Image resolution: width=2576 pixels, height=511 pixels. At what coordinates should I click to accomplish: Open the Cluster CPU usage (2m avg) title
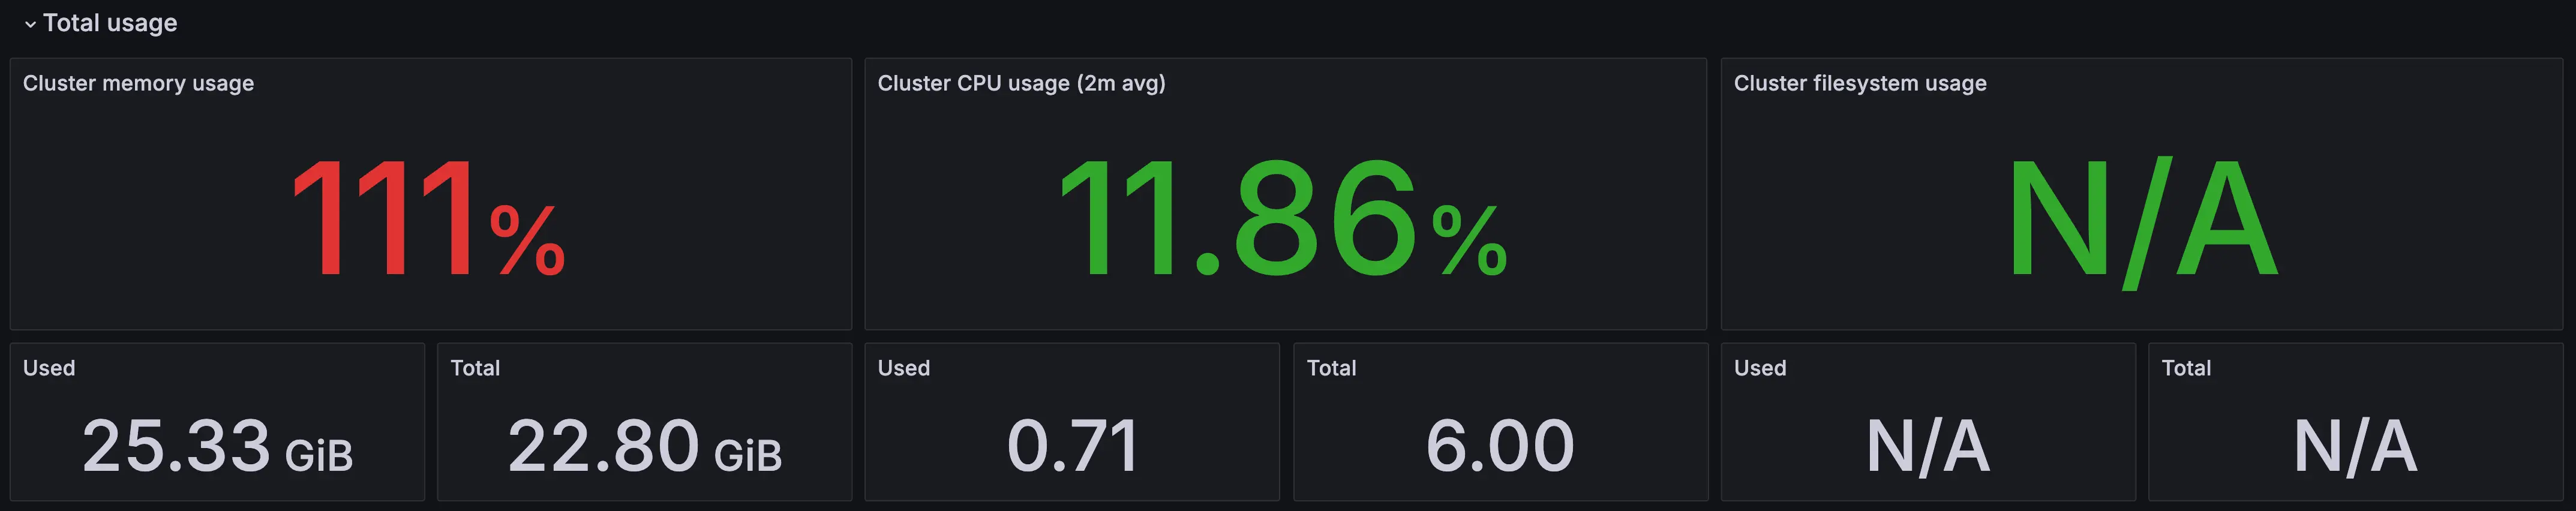coord(1021,83)
